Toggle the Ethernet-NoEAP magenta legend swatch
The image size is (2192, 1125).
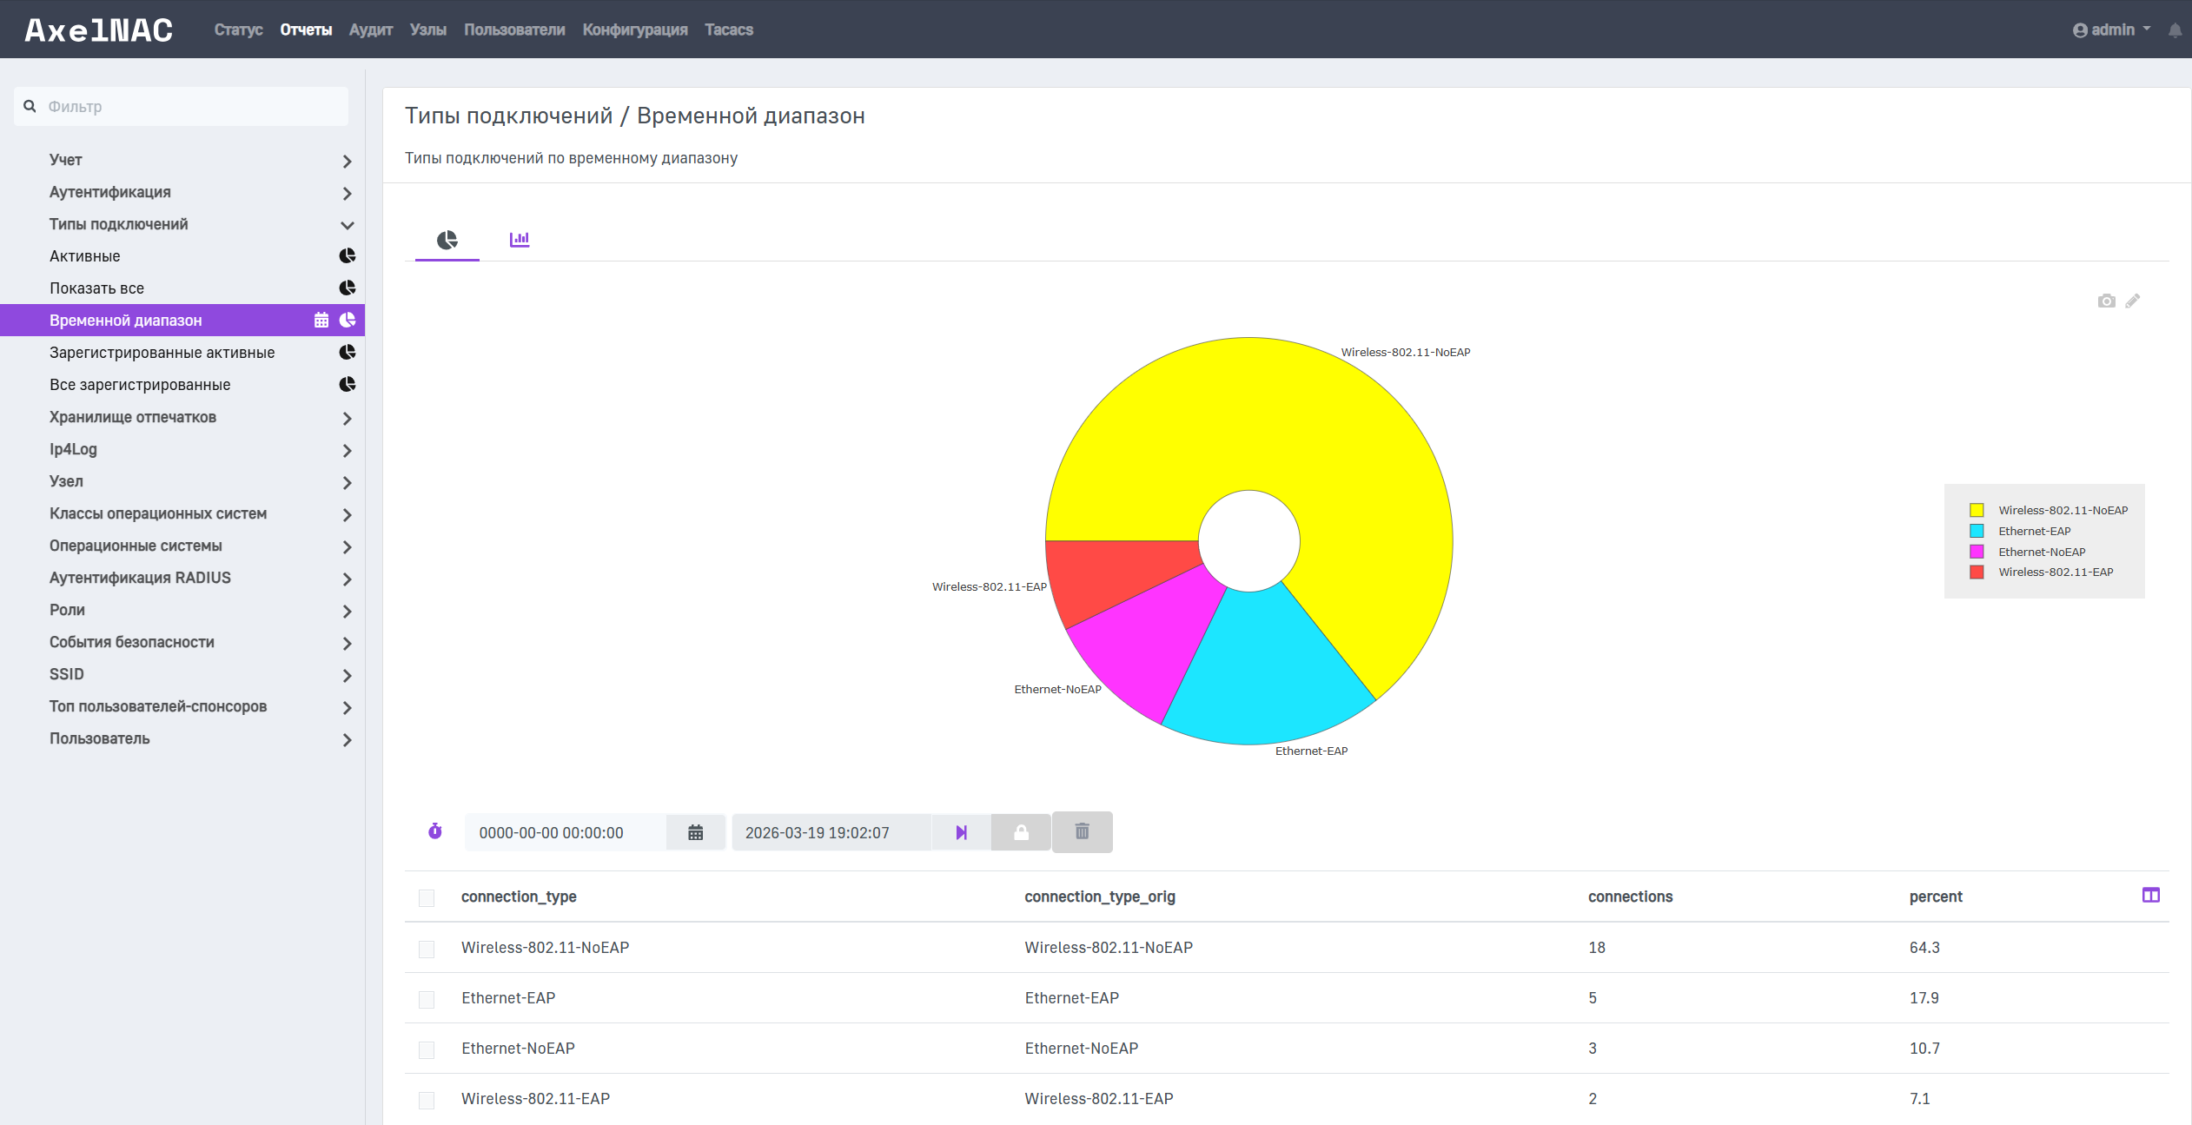(1977, 552)
